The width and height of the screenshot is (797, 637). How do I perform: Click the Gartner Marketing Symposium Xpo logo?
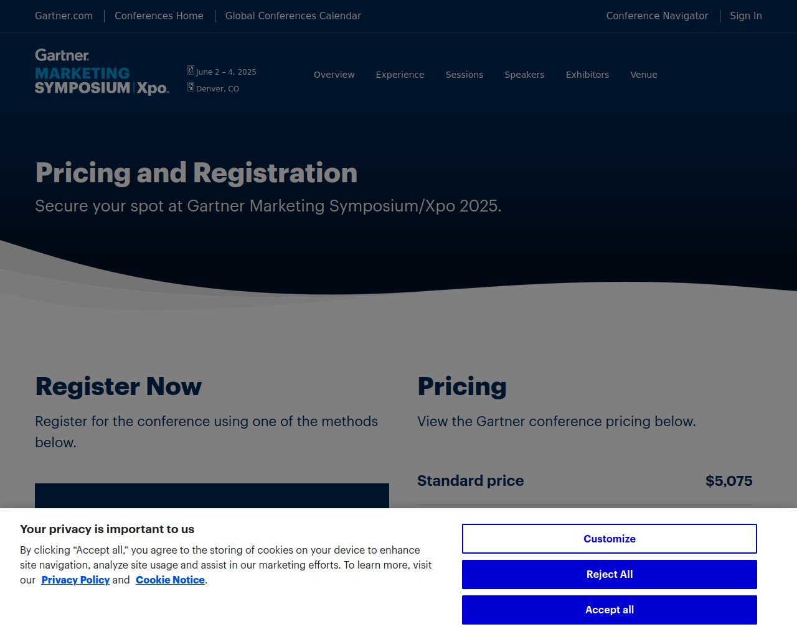[x=102, y=72]
